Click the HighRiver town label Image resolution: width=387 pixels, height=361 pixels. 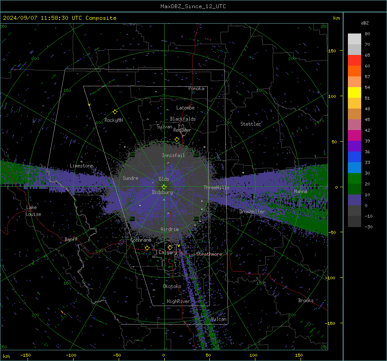(x=178, y=301)
